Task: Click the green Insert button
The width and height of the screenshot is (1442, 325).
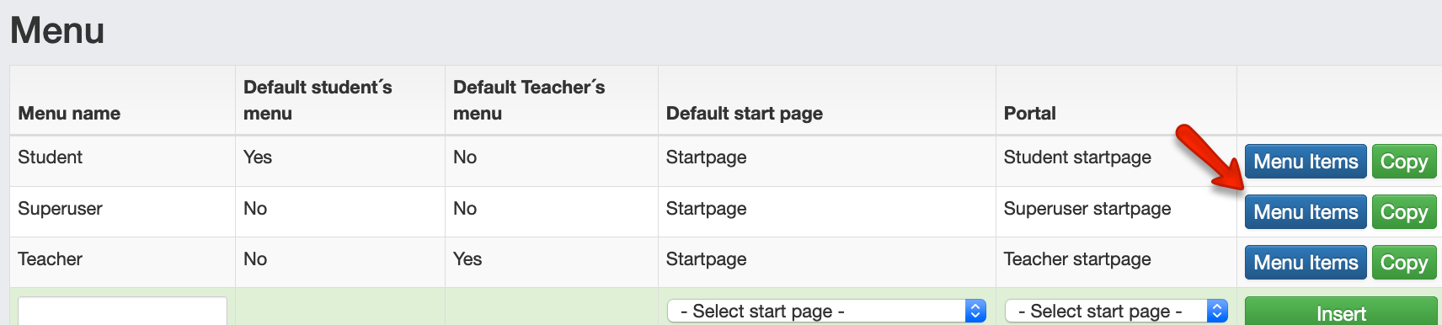Action: (1341, 312)
